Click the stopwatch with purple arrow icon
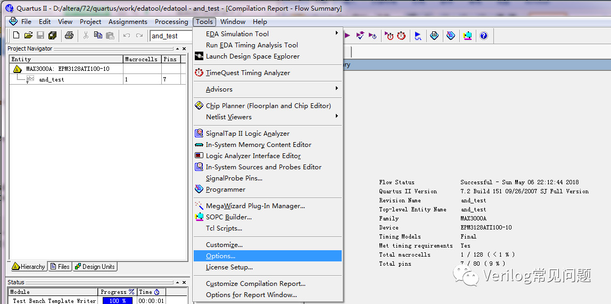This screenshot has width=611, height=304. (389, 36)
